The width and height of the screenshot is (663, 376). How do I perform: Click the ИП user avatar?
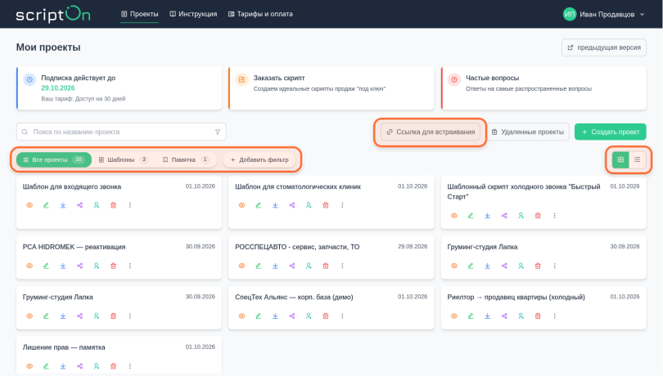pyautogui.click(x=570, y=15)
